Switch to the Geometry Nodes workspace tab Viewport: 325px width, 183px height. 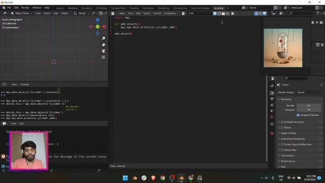click(200, 8)
